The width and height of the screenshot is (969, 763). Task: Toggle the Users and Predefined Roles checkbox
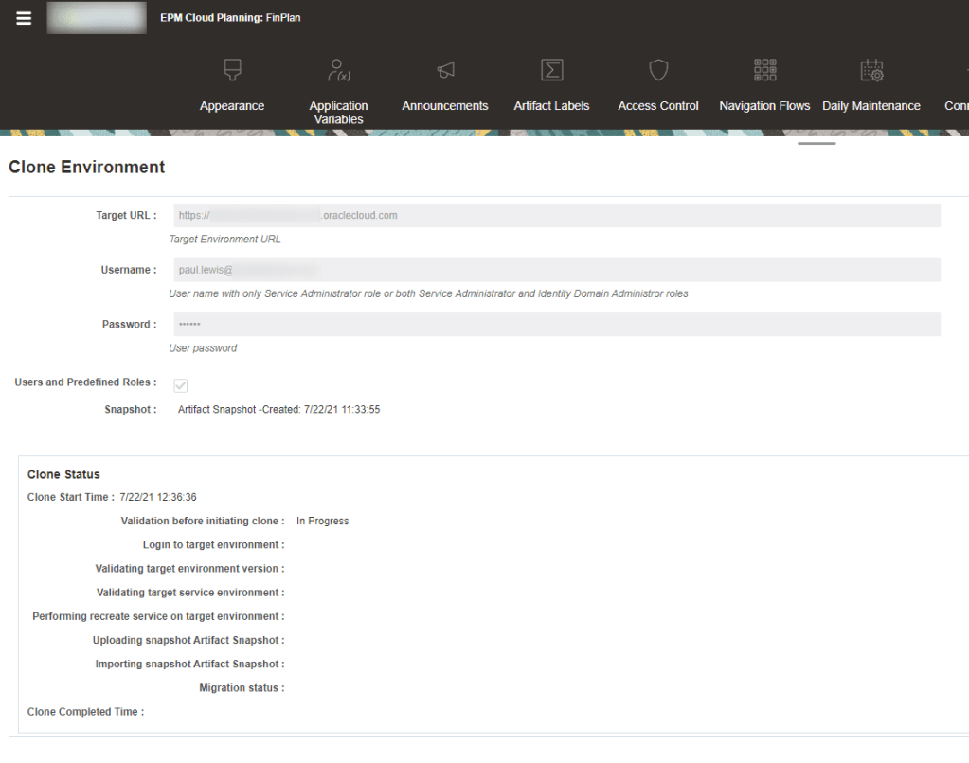tap(180, 385)
